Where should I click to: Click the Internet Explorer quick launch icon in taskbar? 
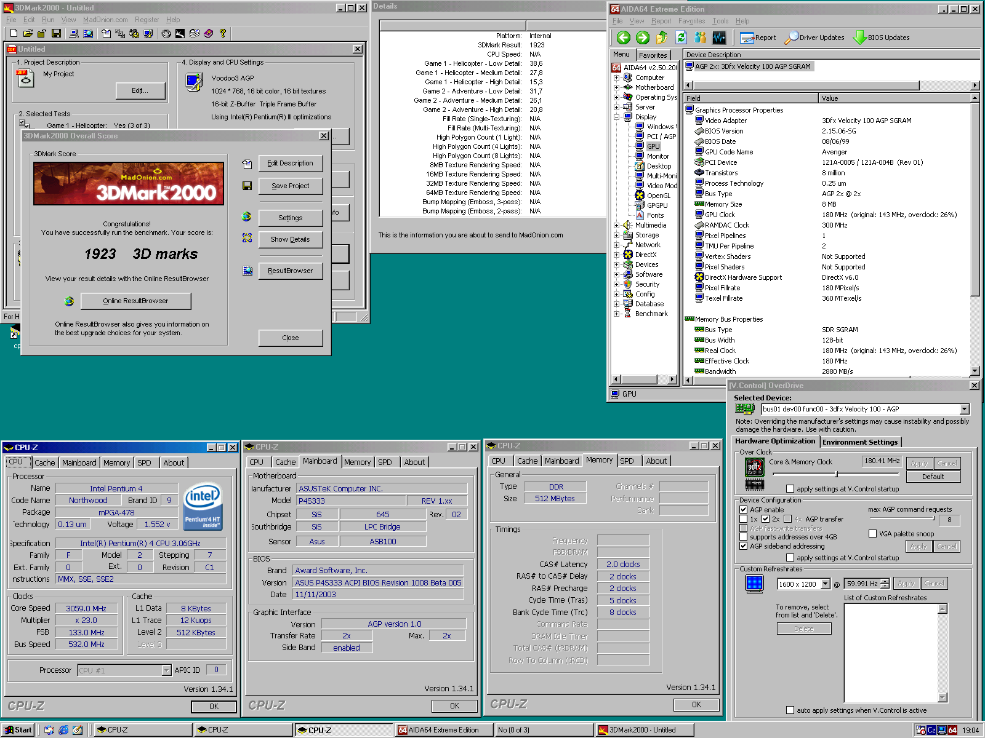63,730
